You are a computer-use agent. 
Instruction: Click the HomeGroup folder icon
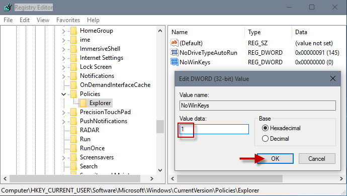pyautogui.click(x=73, y=31)
